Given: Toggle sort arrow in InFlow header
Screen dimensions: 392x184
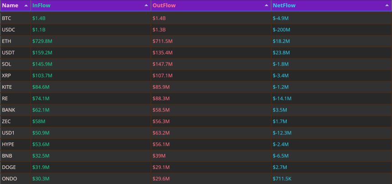Looking at the screenshot, I should 146,5.
